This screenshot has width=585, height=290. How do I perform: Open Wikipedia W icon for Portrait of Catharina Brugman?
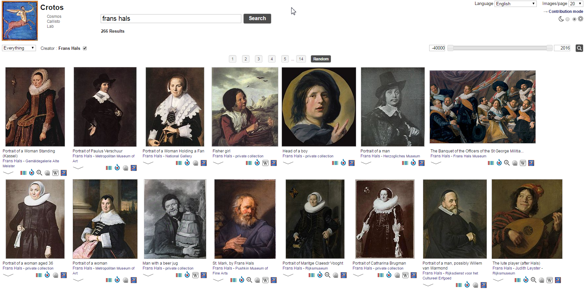point(405,275)
